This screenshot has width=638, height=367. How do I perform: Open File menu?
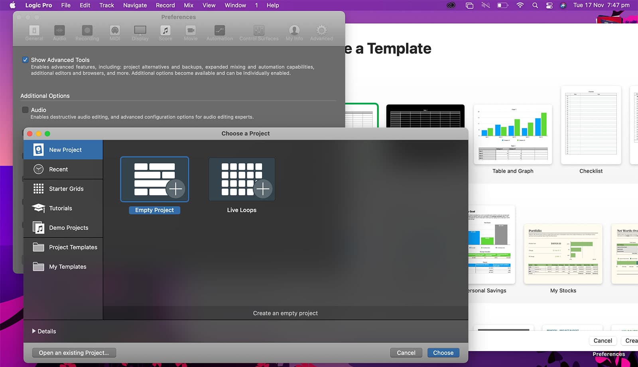[66, 5]
